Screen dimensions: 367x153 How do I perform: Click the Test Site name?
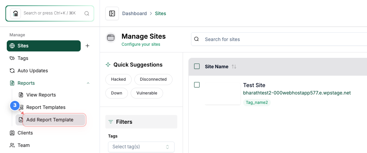coord(254,85)
